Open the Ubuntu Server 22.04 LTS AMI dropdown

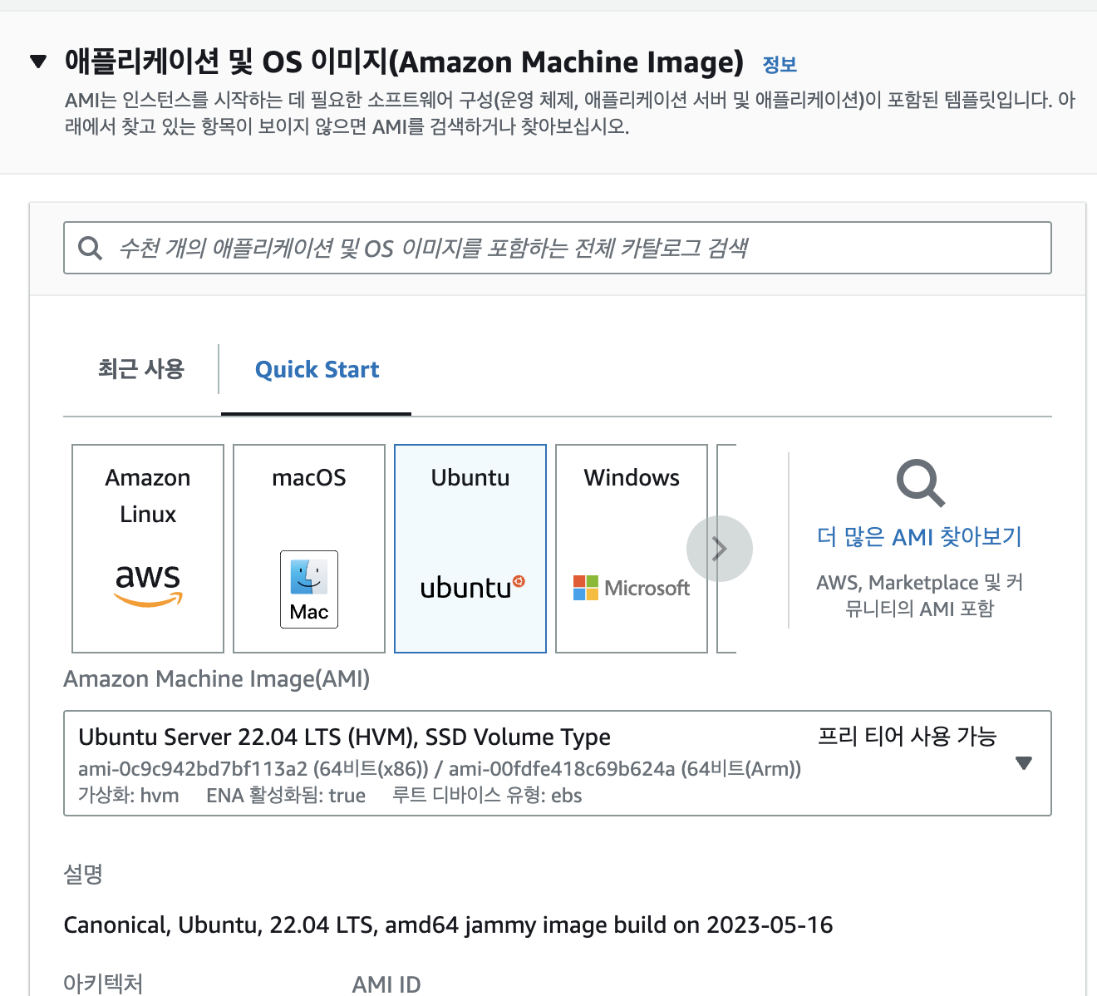tap(558, 763)
